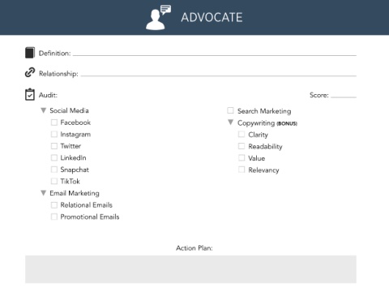Click the chain link icon beside Relationship
Screen dimensions: 389x301
click(30, 72)
